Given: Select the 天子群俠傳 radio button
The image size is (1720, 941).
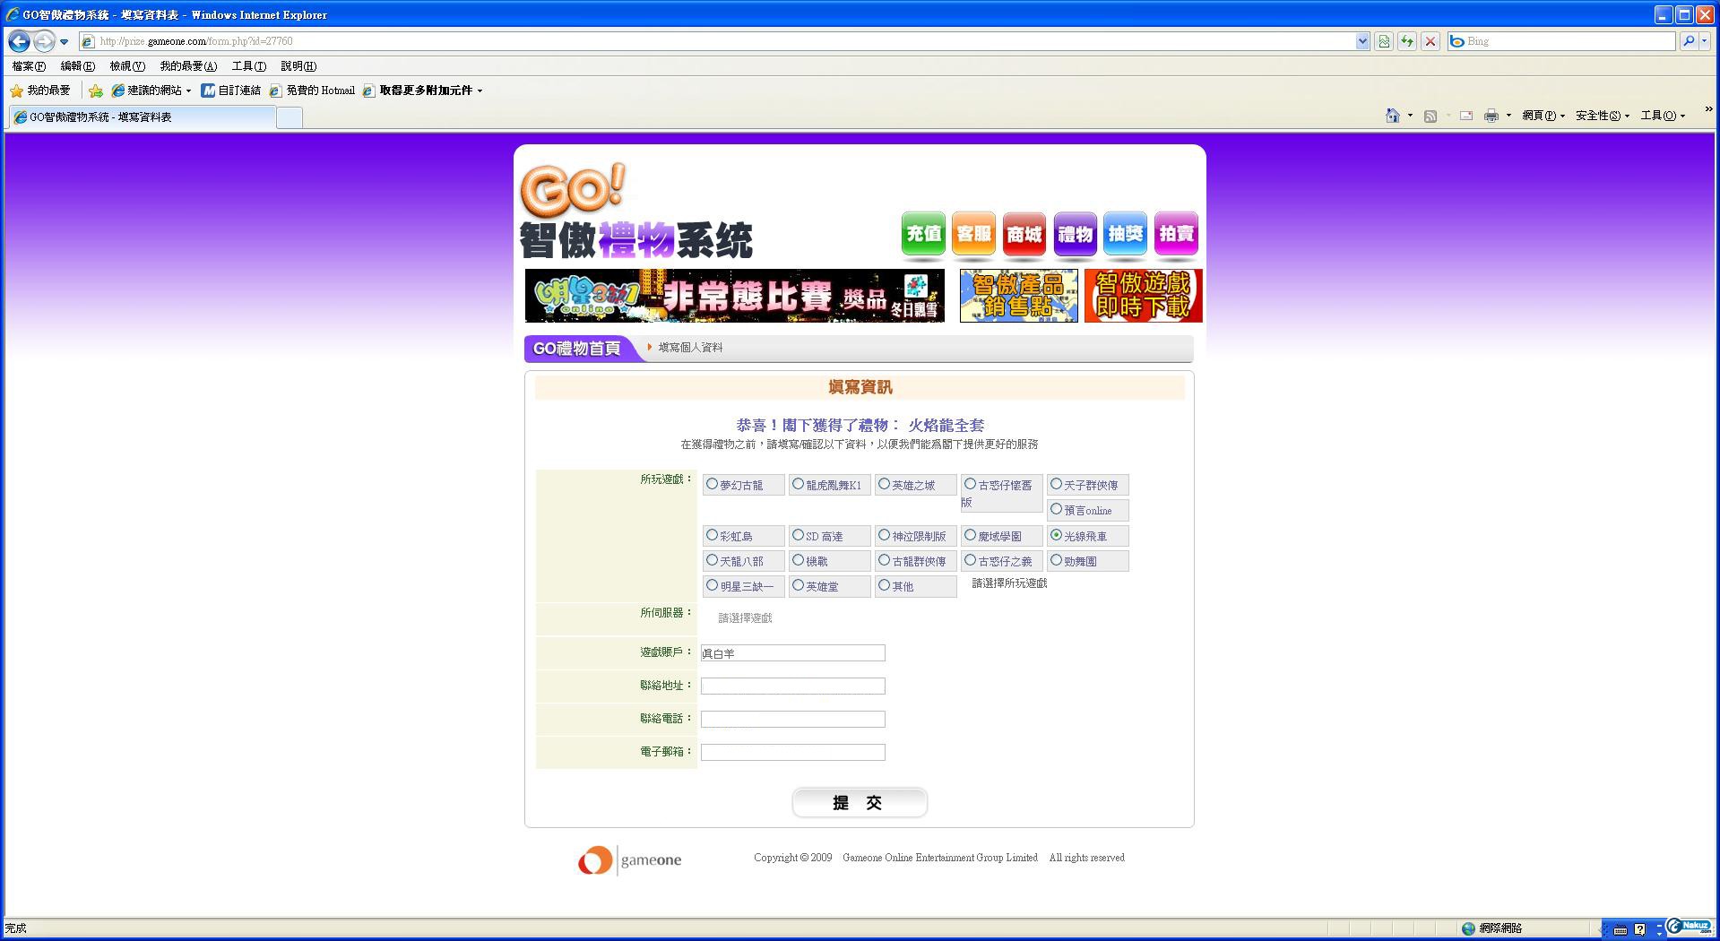Looking at the screenshot, I should [1056, 484].
